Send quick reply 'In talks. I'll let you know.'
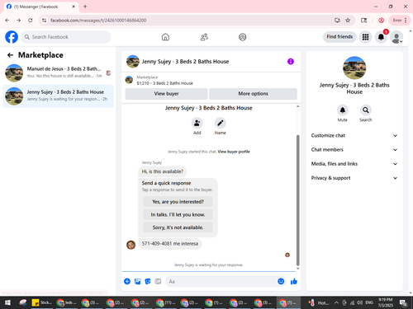413x309 pixels. coord(178,214)
